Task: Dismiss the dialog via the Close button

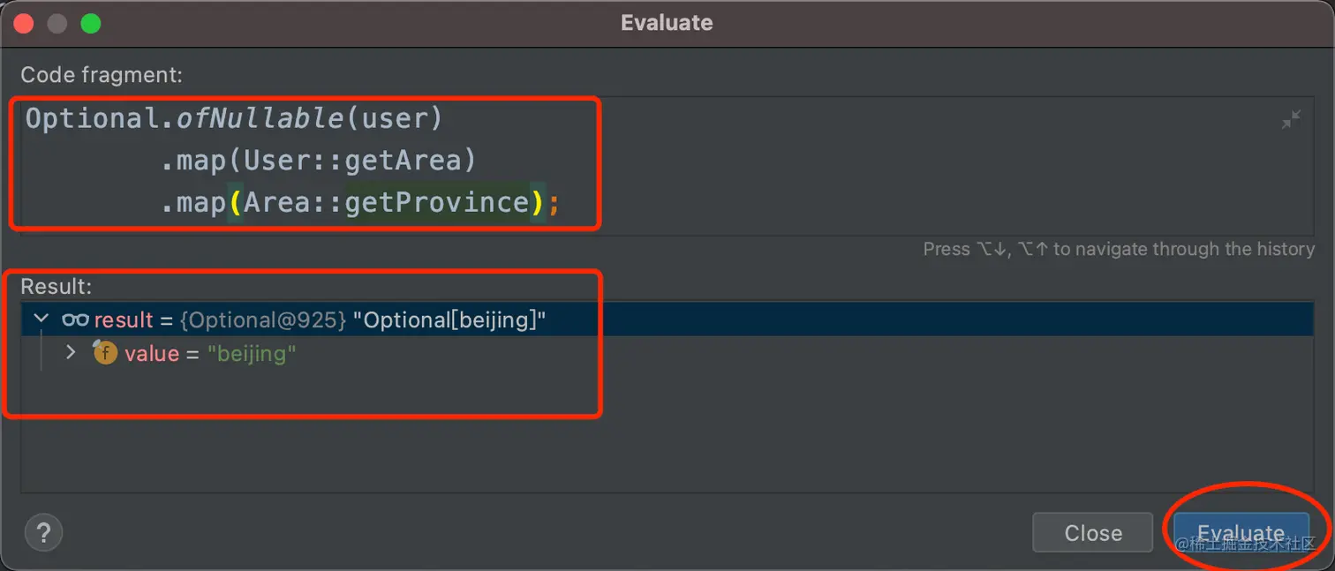Action: pyautogui.click(x=1093, y=532)
